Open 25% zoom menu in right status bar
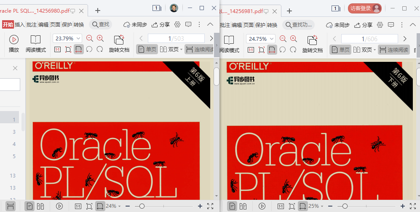This screenshot has width=420, height=212. pos(316,206)
